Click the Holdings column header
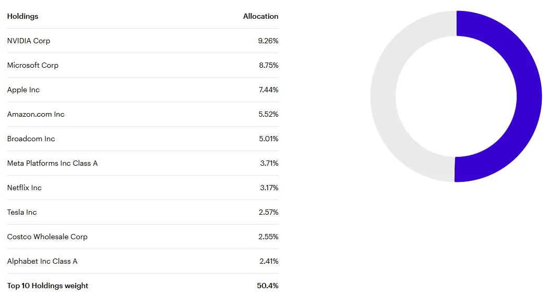This screenshot has width=548, height=296. tap(23, 16)
